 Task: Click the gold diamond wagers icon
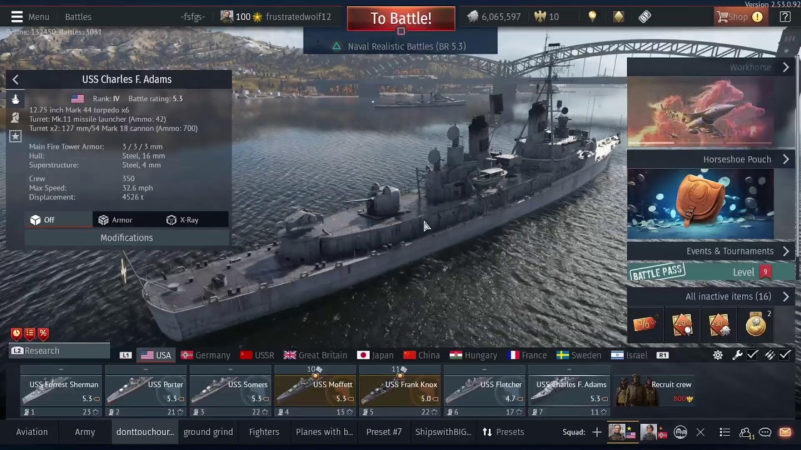point(618,17)
